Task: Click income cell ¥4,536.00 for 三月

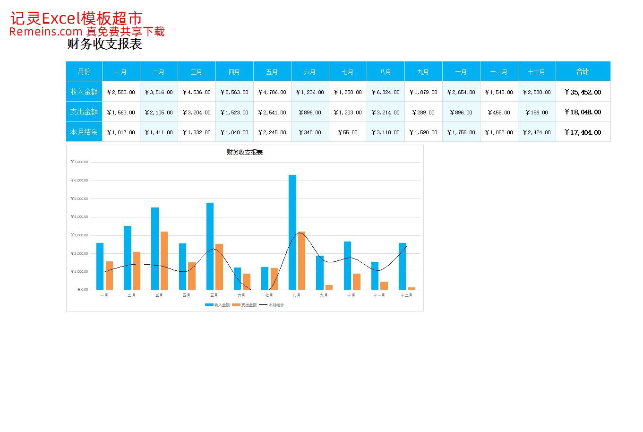Action: pyautogui.click(x=197, y=92)
